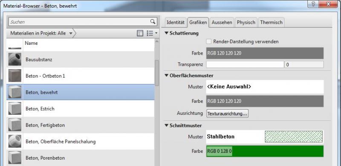Image resolution: width=341 pixels, height=166 pixels.
Task: Close the Material-Browser dialog
Action: (x=328, y=4)
